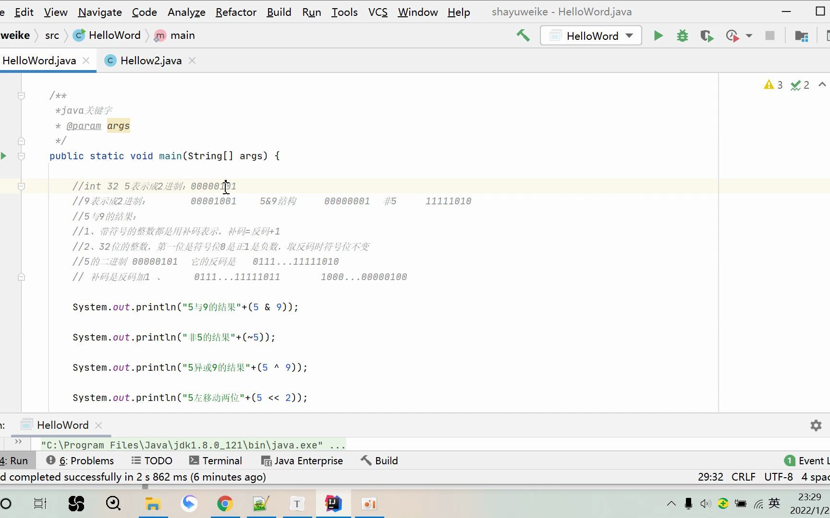
Task: Close the Hellow2.java editor tab
Action: pyautogui.click(x=192, y=60)
